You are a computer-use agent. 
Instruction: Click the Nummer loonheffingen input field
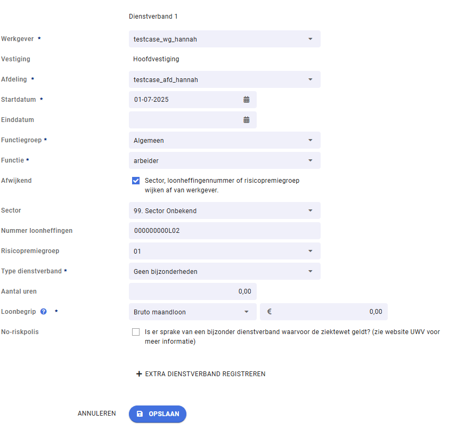pos(225,231)
